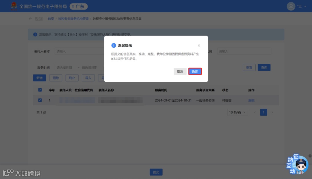Viewport: 312px width, 179px height.
Task: Click the 编辑 link in the 操作 column
Action: coord(251,100)
